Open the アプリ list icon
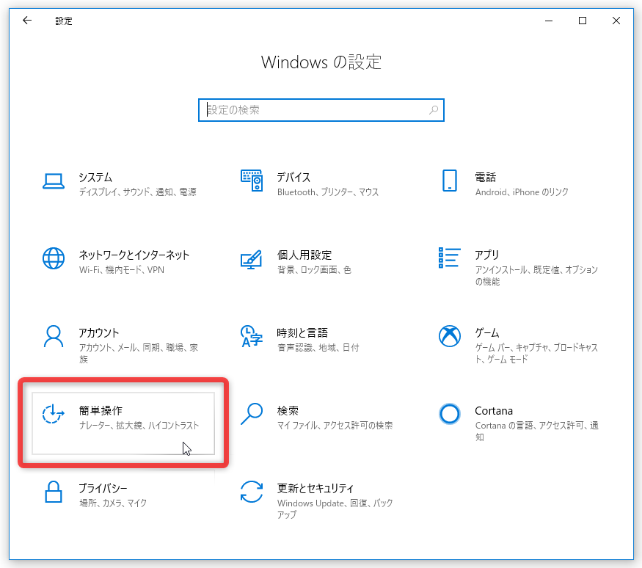 [449, 258]
